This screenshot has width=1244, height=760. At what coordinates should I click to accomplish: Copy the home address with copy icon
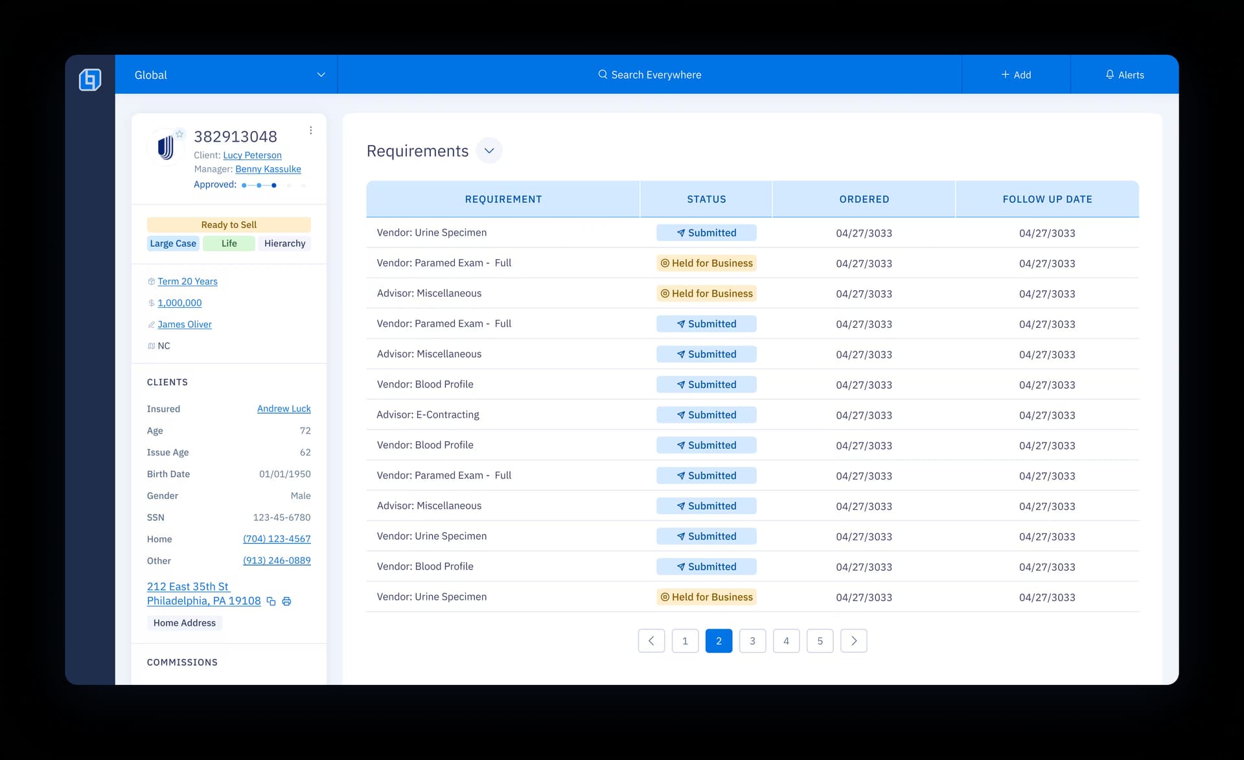point(271,602)
